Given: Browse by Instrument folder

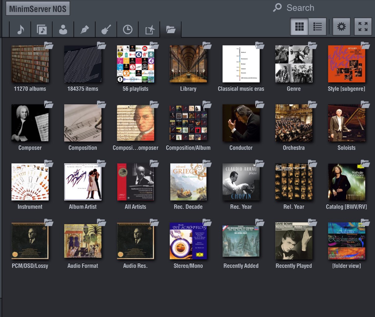Looking at the screenshot, I should [30, 182].
